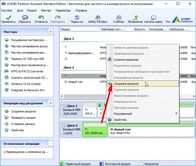Collapse the Мастера panel with chevron
196x166 pixels.
pyautogui.click(x=51, y=32)
